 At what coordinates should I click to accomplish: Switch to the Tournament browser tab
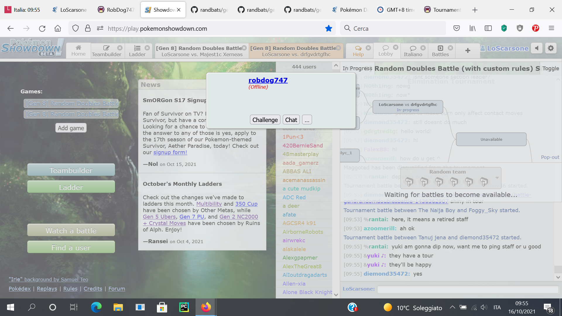pos(443,10)
